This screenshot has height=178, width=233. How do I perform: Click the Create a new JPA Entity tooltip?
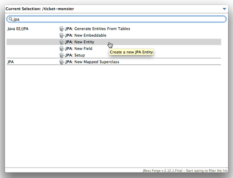[131, 52]
